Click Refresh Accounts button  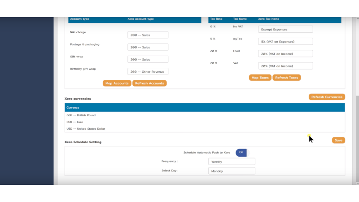pyautogui.click(x=149, y=83)
